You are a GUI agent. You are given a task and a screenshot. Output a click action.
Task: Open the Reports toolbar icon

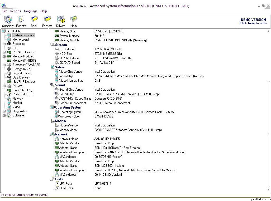tap(21, 20)
